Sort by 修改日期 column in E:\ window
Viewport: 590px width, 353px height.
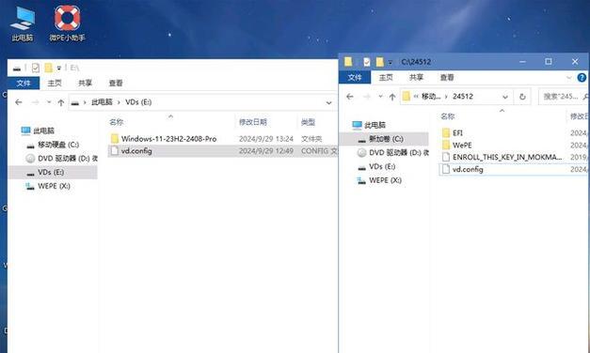253,122
